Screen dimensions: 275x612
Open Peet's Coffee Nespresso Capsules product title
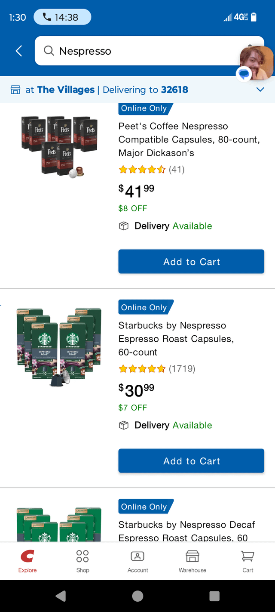189,139
